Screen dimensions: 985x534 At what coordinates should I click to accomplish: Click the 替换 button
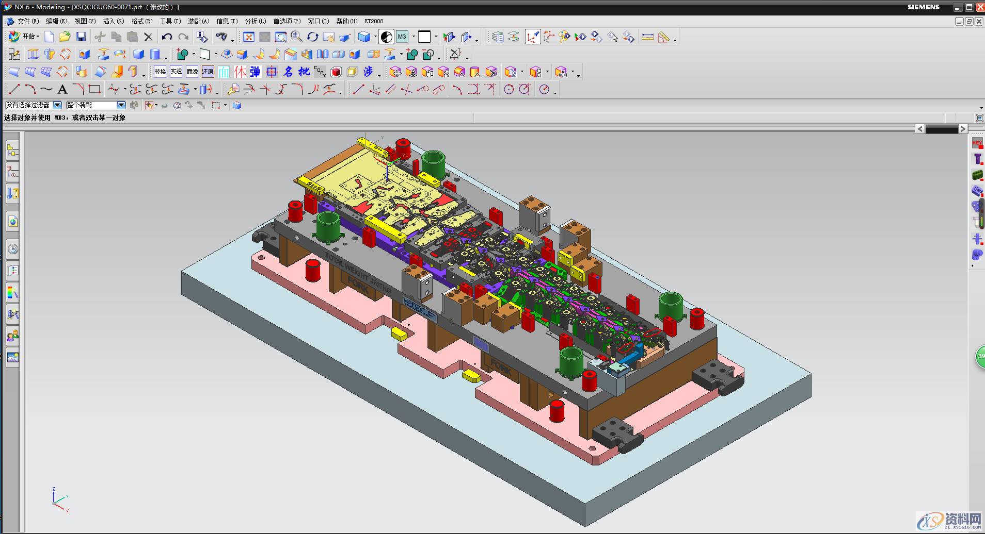tap(160, 72)
